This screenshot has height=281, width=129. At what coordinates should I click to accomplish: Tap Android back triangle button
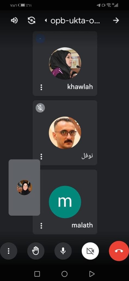click(92, 274)
